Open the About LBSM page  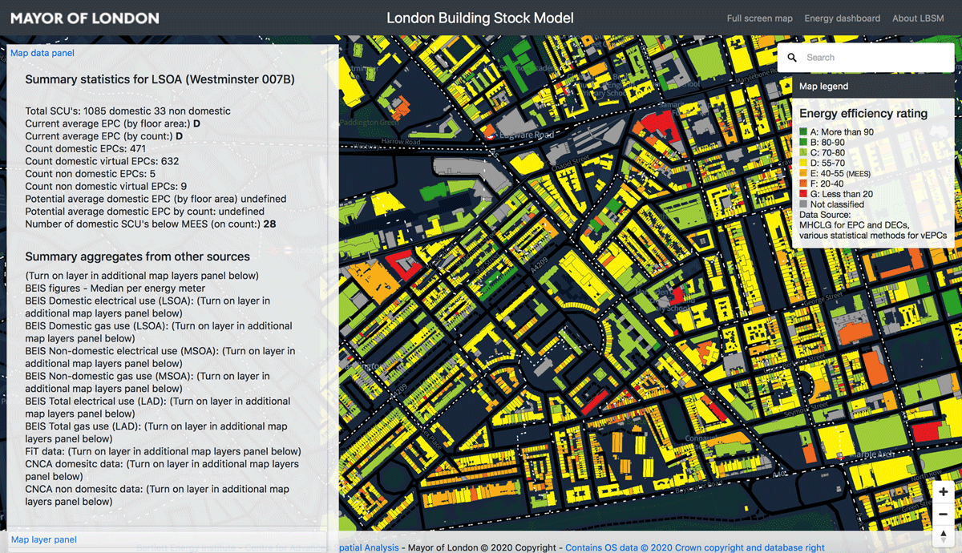917,18
